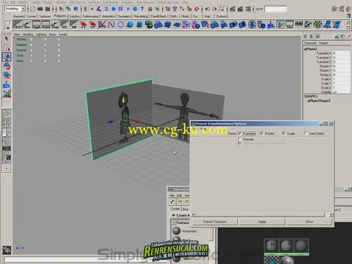Image resolution: width=352 pixels, height=264 pixels.
Task: Select the pPlaneShape2 entry in Channel Box
Action: pyautogui.click(x=319, y=100)
